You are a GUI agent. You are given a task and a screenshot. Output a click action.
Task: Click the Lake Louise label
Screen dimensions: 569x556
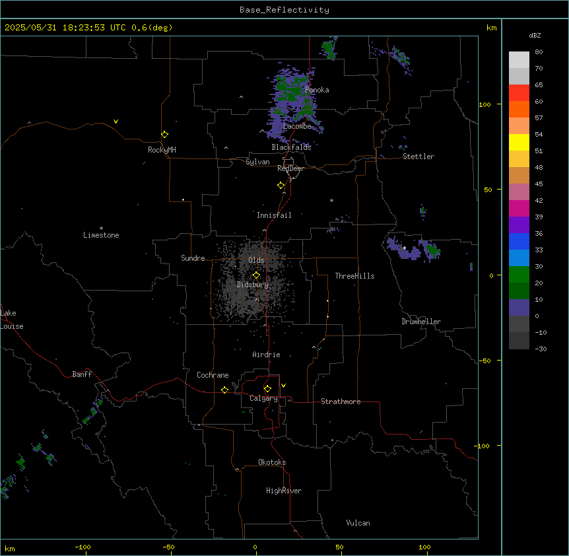click(11, 320)
